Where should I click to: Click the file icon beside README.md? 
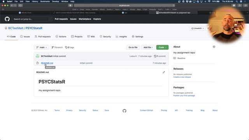[37, 63]
